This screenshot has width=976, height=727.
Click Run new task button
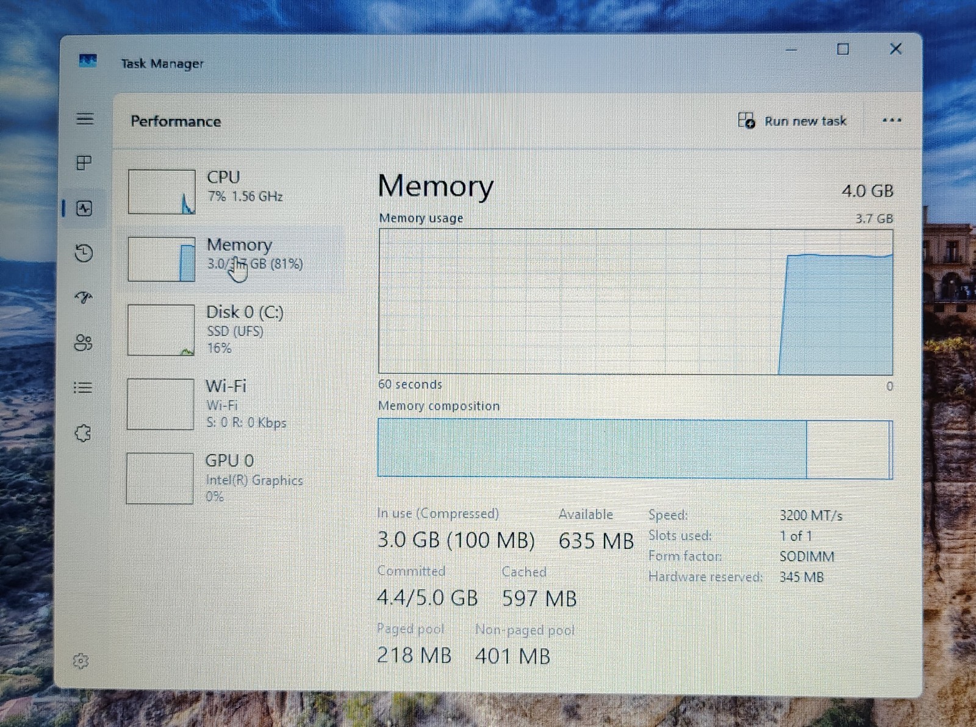coord(792,121)
